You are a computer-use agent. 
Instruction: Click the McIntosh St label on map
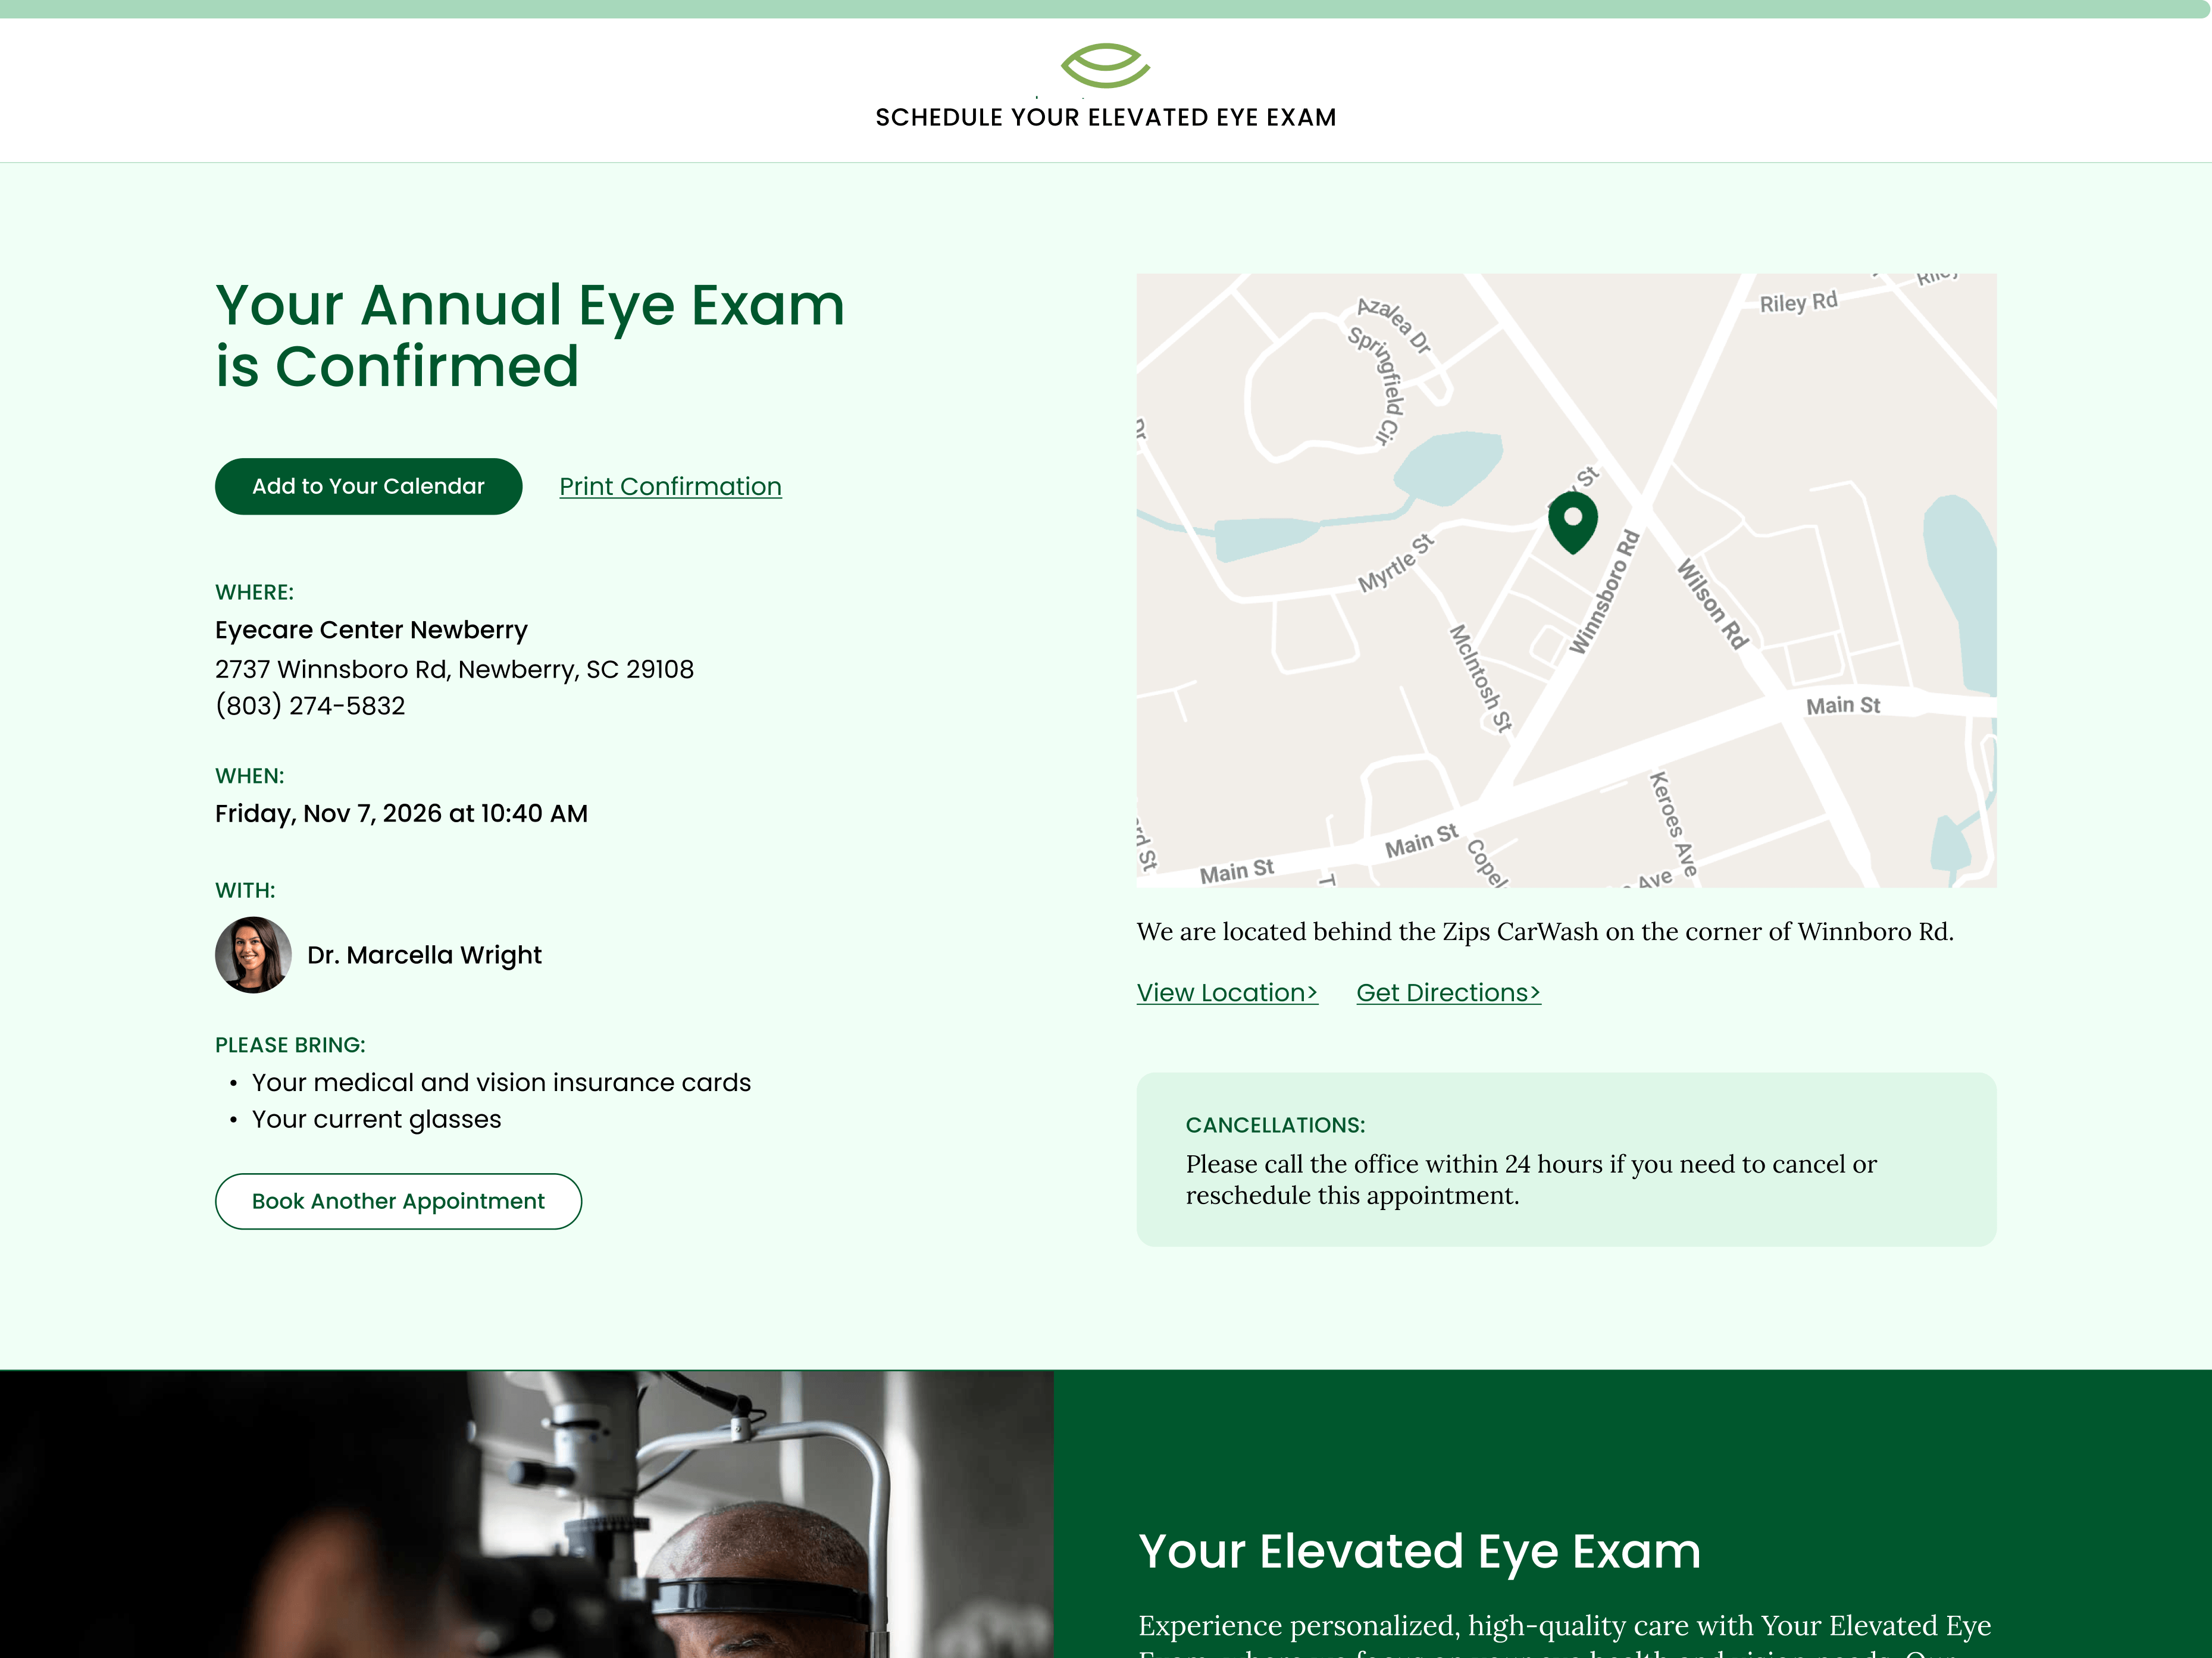tap(1481, 678)
